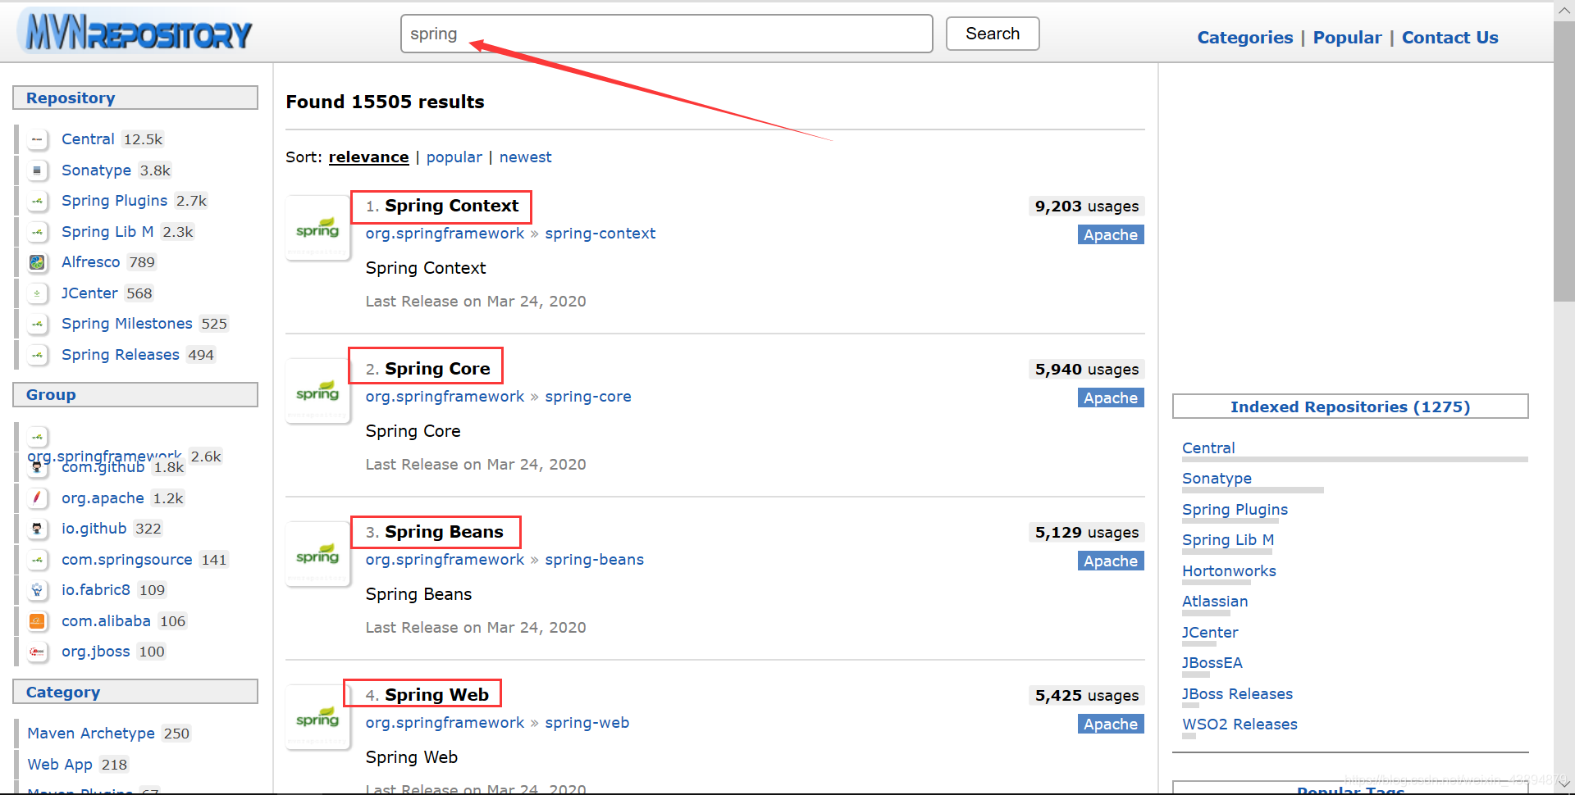
Task: Open the Spring Beans logo thumbnail
Action: tap(317, 554)
